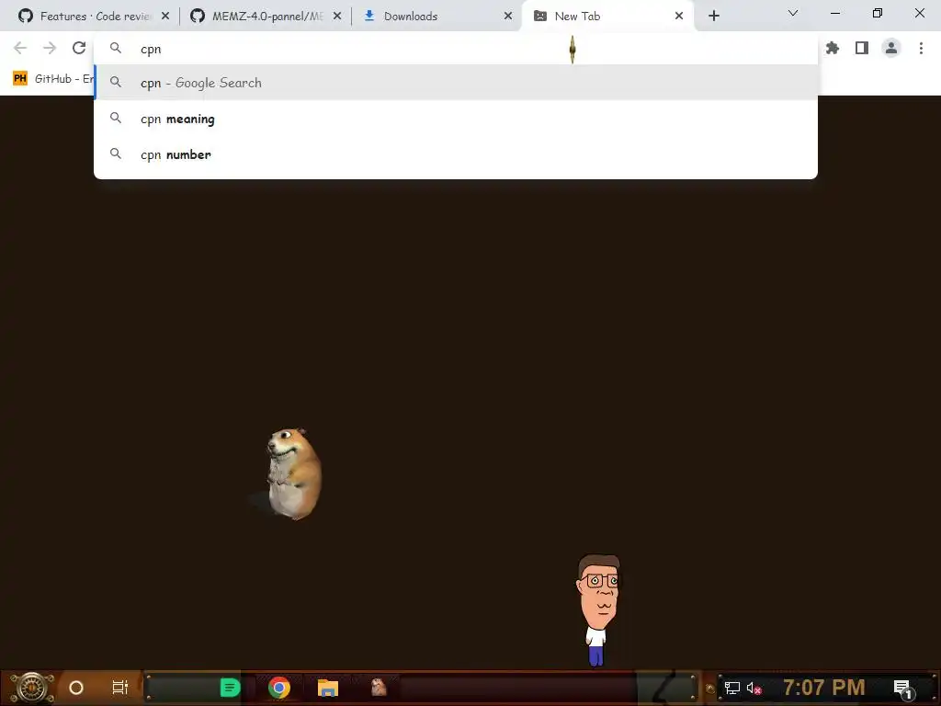
Task: Click the magnifier icon in the address bar
Action: (x=116, y=48)
